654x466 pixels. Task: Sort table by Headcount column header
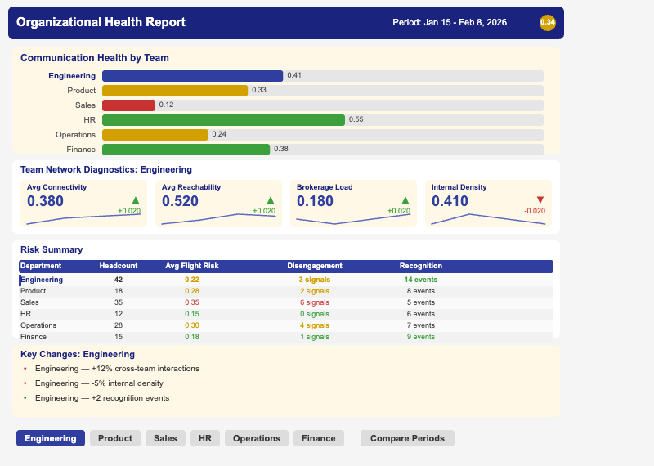[x=119, y=266]
